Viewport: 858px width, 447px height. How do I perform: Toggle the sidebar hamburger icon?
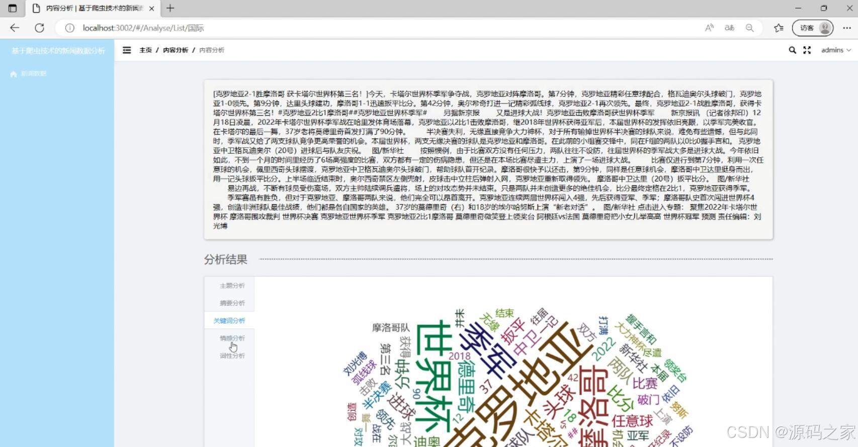[x=127, y=50]
